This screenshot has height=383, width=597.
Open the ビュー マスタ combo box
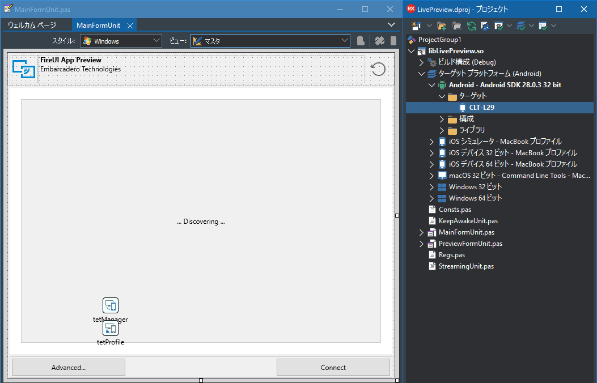[x=270, y=41]
